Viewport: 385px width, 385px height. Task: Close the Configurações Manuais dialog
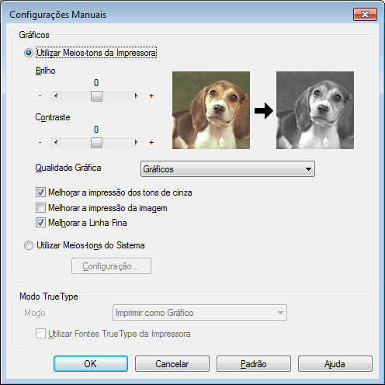pos(365,15)
